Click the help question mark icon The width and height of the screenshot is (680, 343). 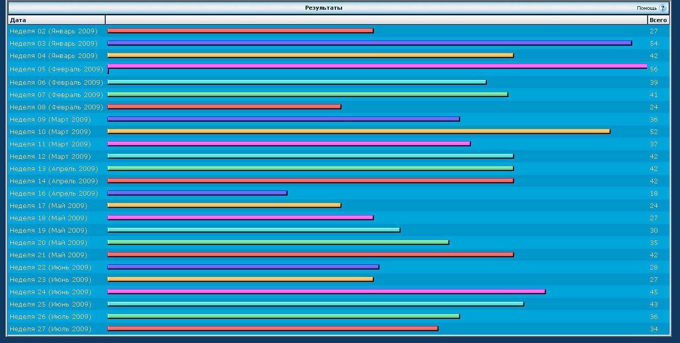click(x=663, y=8)
